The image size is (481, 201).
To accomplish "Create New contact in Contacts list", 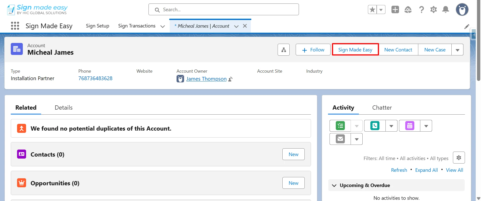I will tap(293, 154).
